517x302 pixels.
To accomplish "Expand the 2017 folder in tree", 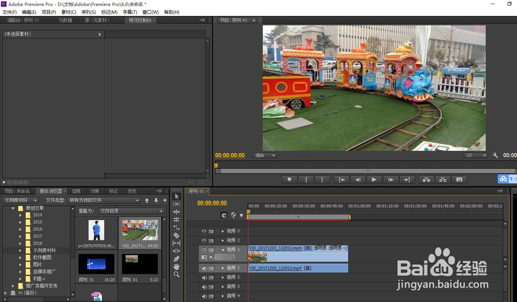I will pos(21,236).
